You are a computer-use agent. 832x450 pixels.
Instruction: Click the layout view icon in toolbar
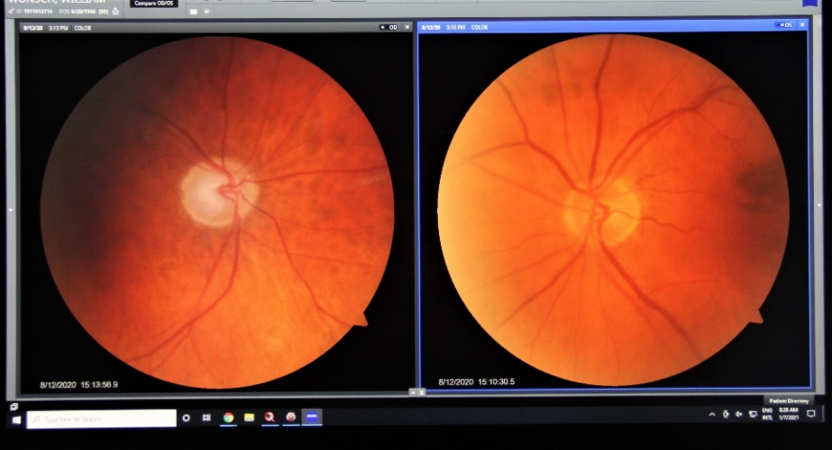[x=193, y=12]
